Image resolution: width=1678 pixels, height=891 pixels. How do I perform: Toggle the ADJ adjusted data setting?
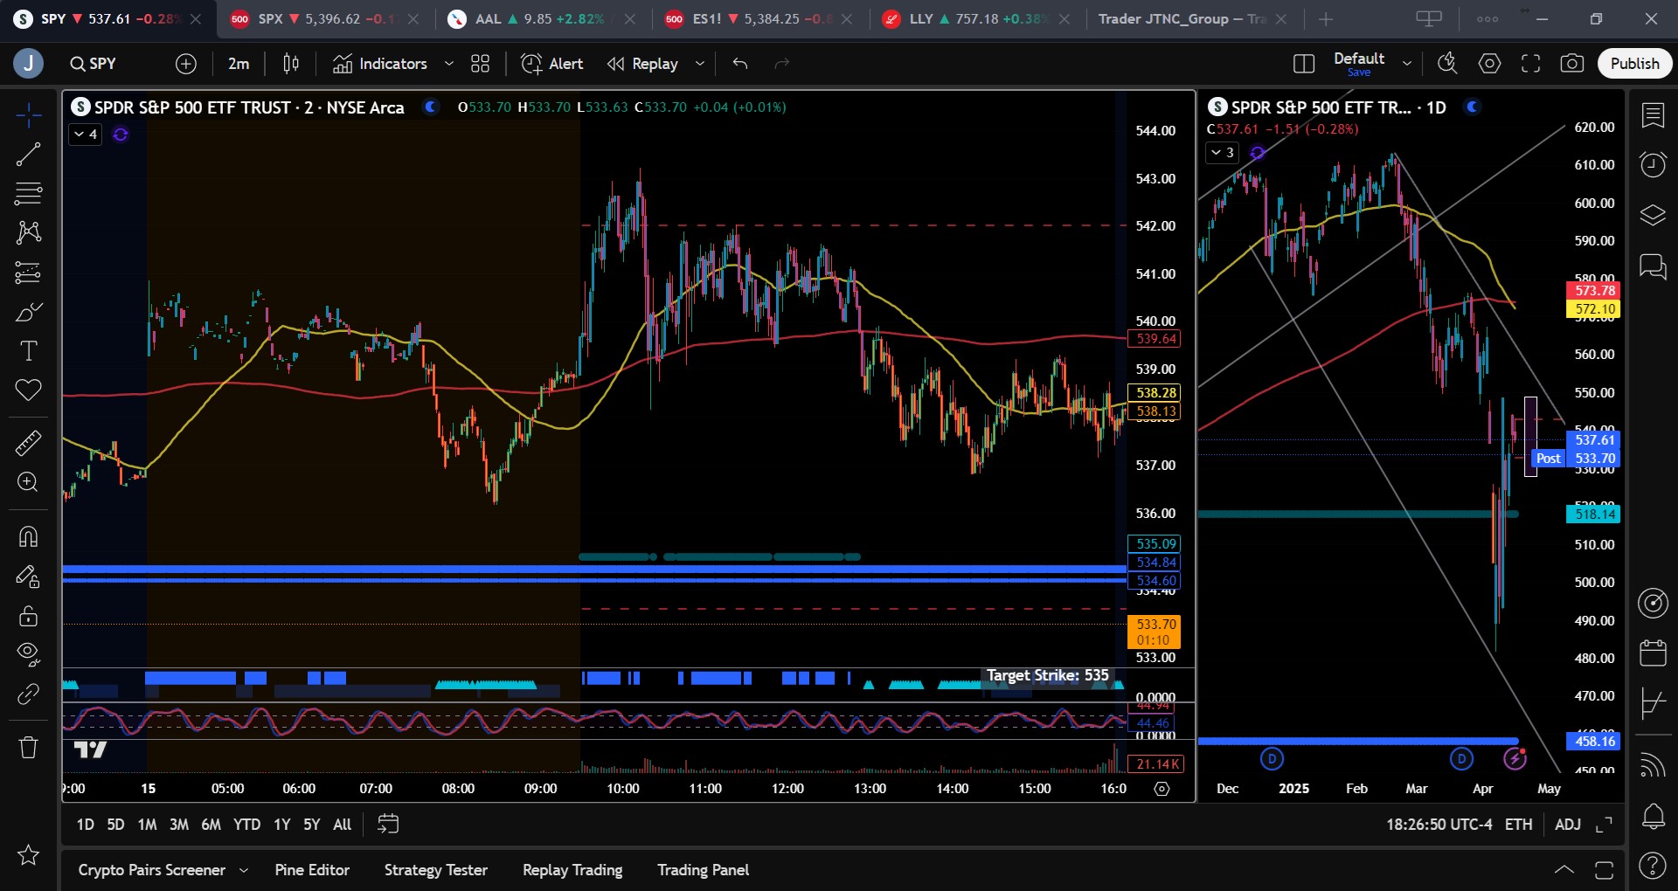pos(1567,824)
